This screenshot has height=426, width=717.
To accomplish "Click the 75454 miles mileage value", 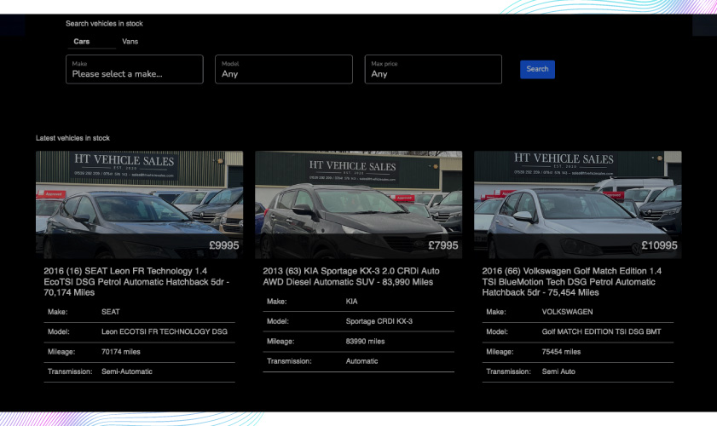I will click(x=561, y=352).
